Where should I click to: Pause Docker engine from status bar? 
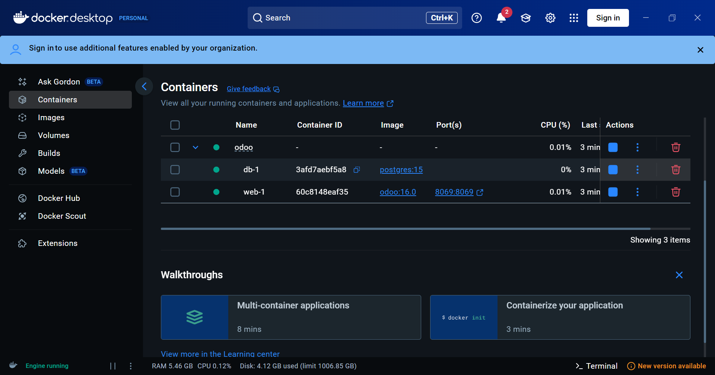pyautogui.click(x=113, y=366)
